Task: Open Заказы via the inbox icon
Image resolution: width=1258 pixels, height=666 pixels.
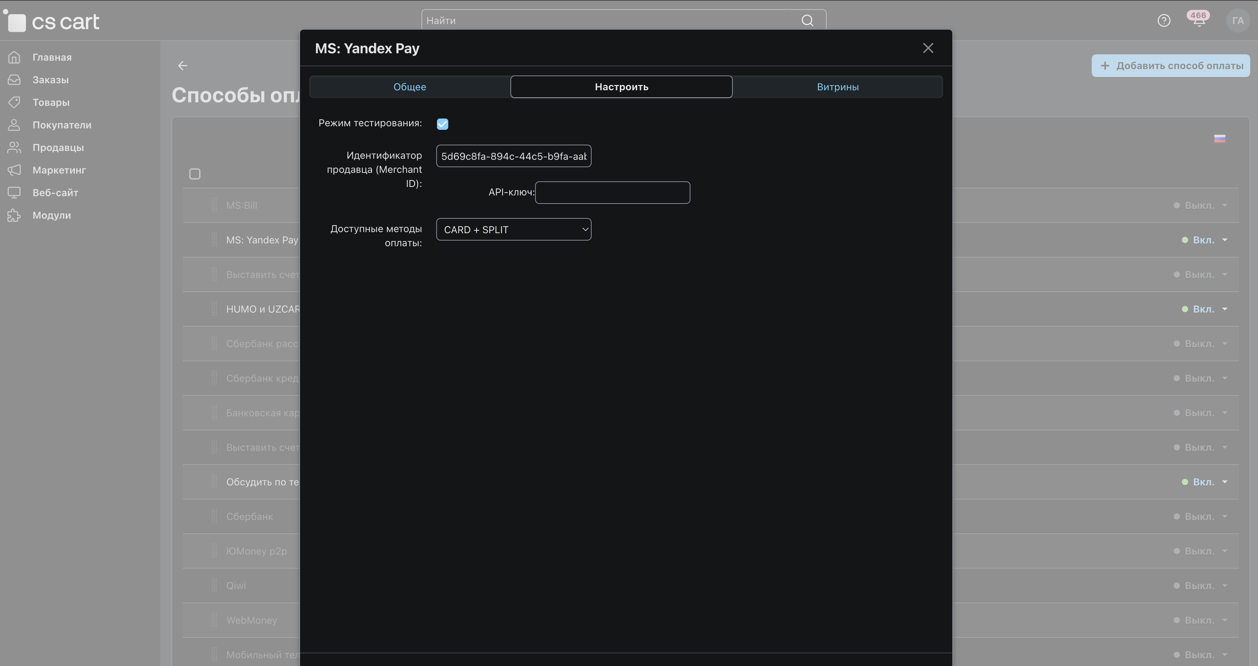Action: coord(14,79)
